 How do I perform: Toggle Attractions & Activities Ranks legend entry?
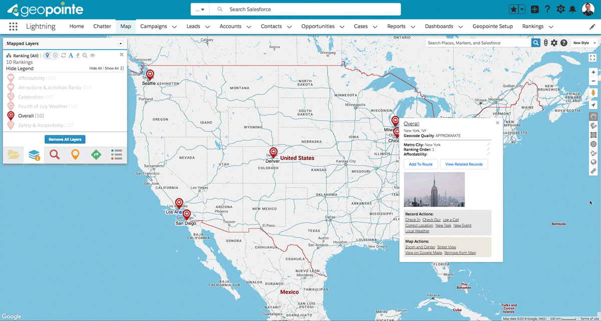tap(49, 88)
